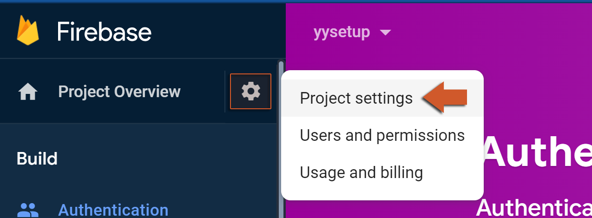
Task: Select Project settings from the menu
Action: [x=356, y=98]
